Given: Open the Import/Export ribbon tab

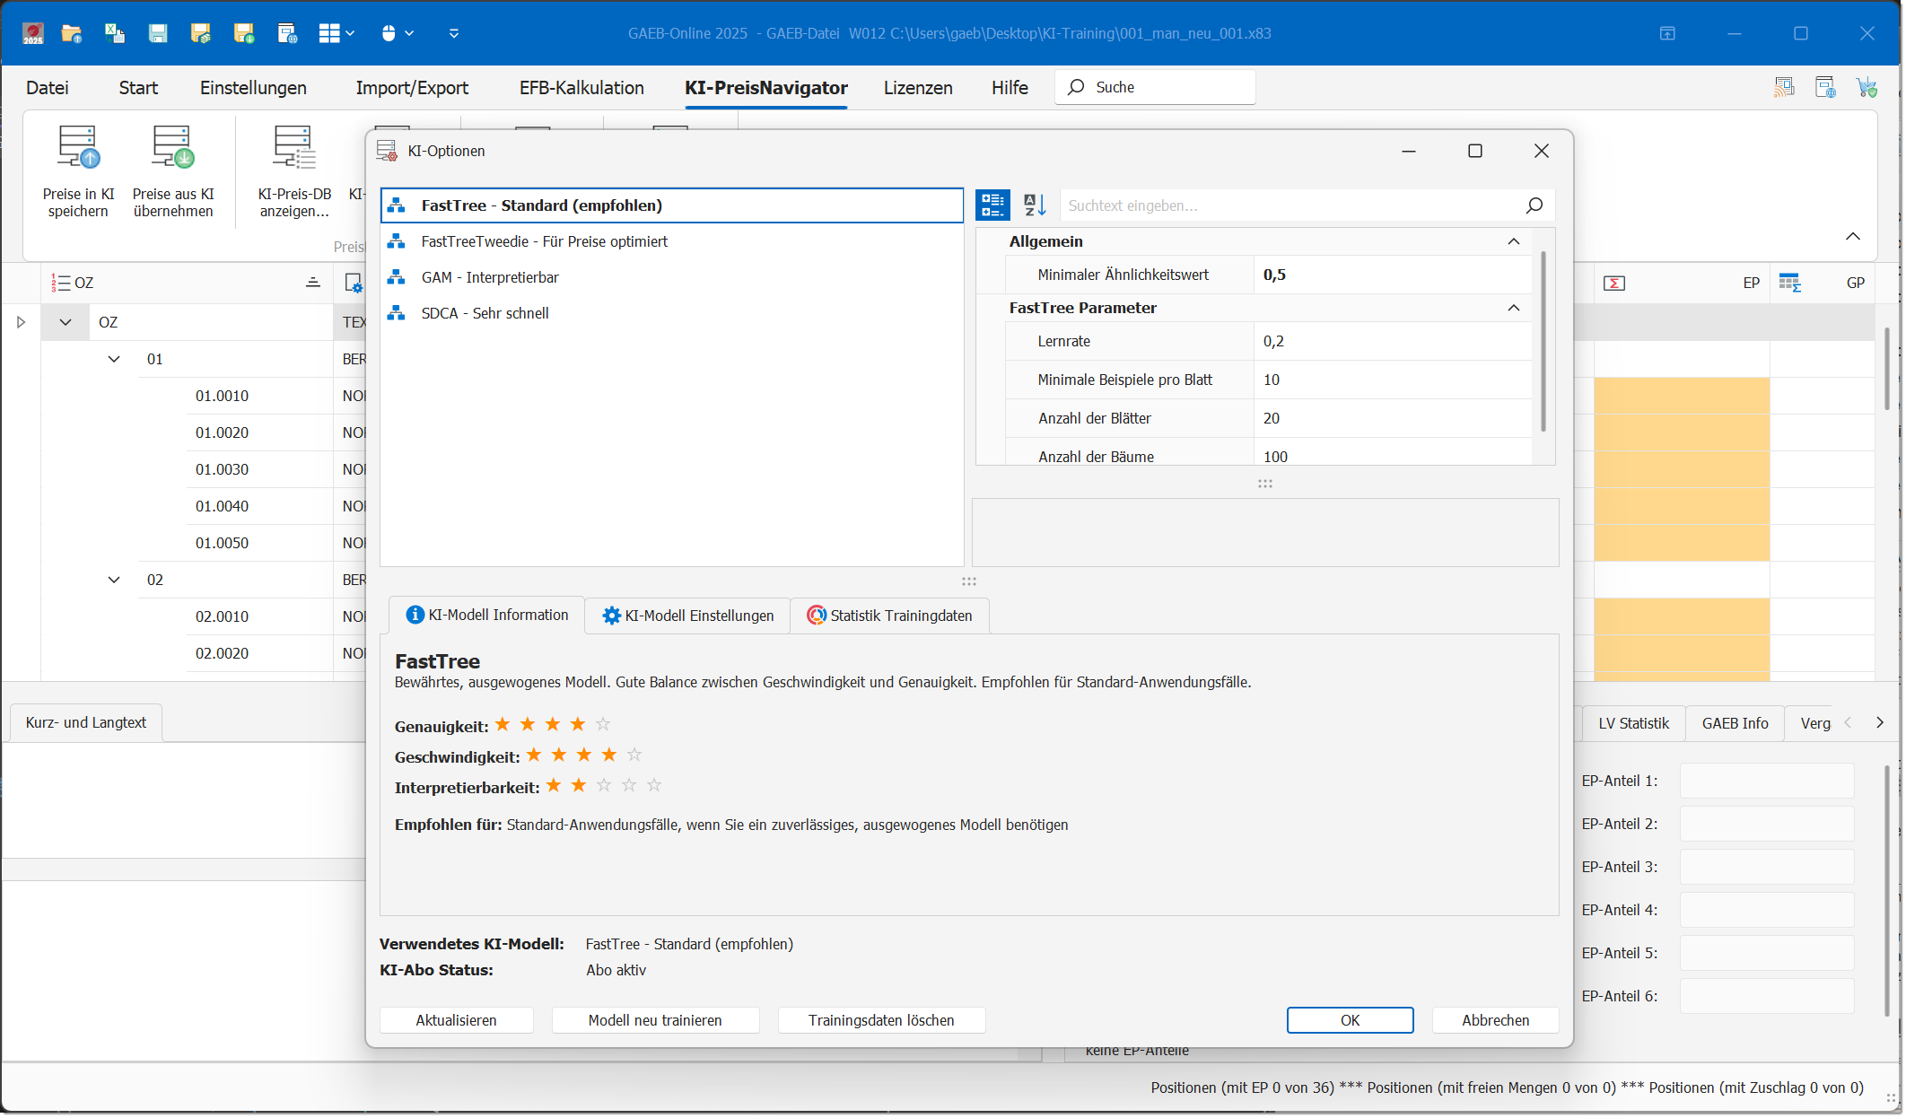Looking at the screenshot, I should coord(411,88).
